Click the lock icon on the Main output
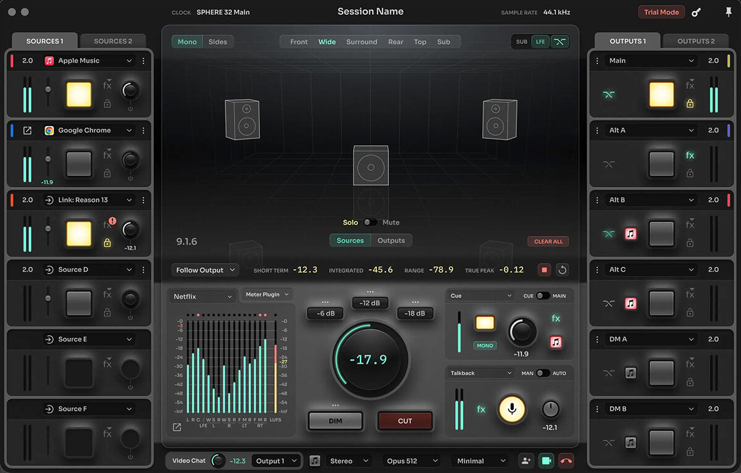741x473 pixels. tap(690, 104)
